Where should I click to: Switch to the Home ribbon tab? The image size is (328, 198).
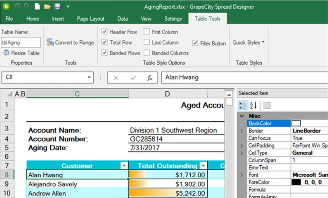tap(33, 19)
